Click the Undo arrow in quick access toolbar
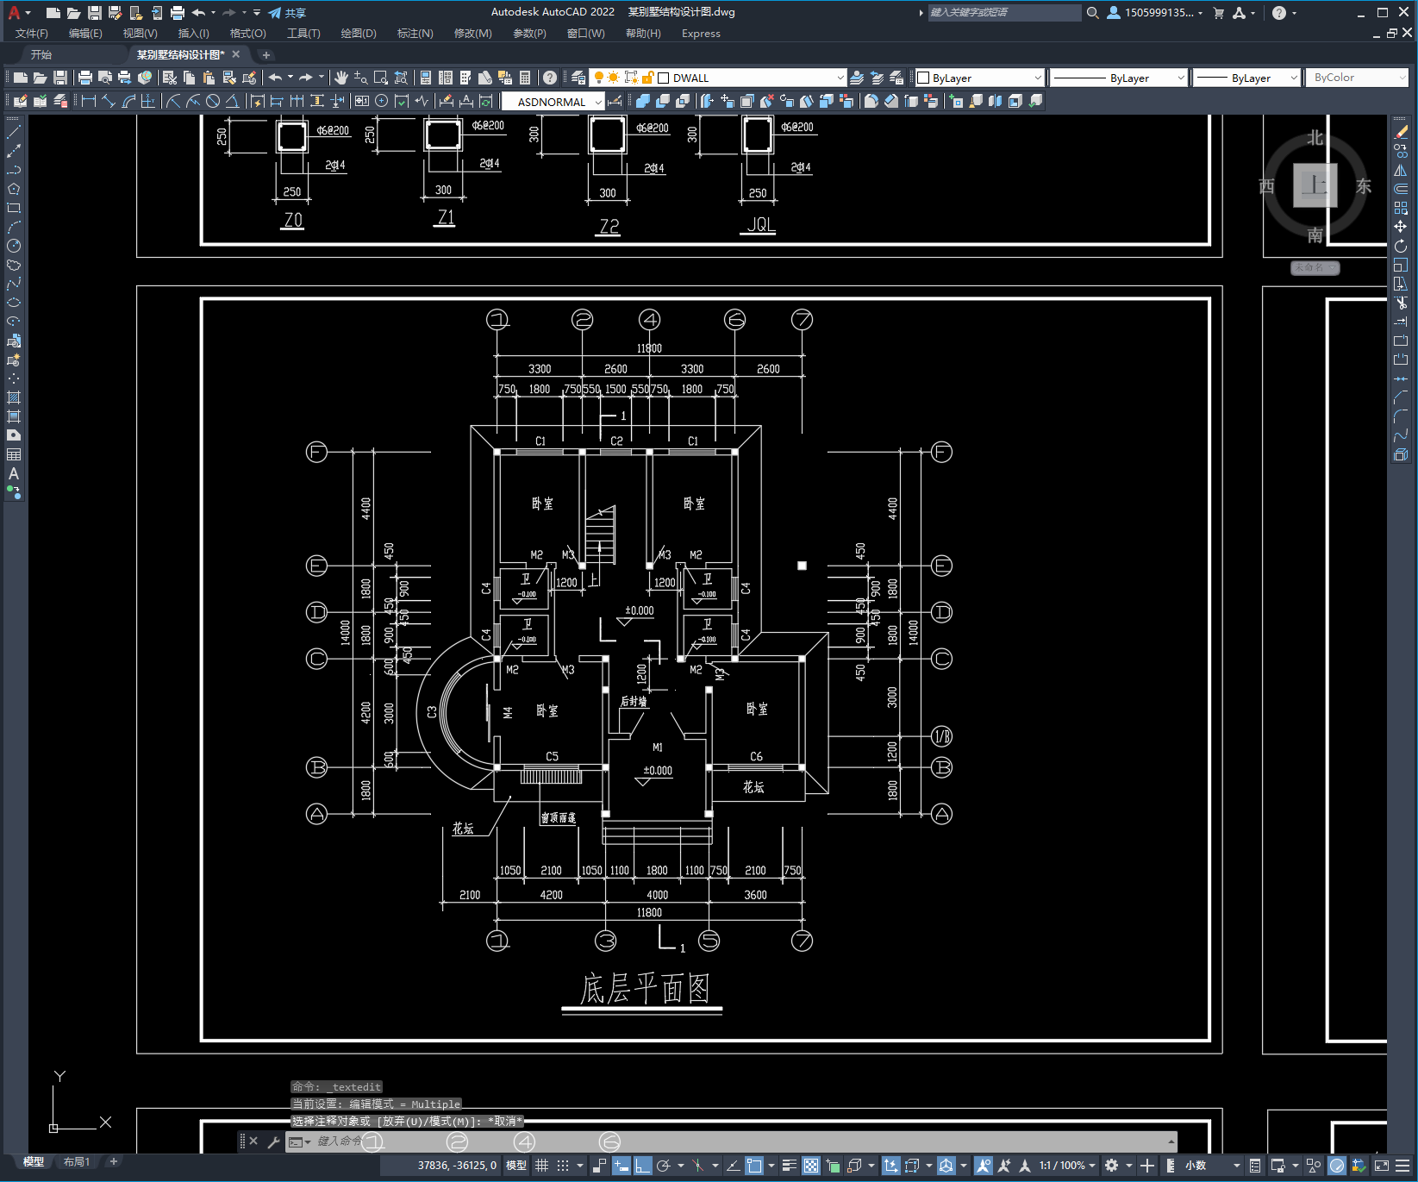The image size is (1418, 1182). 199,13
